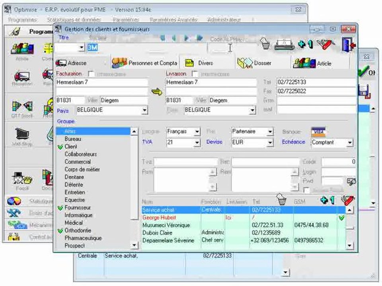The width and height of the screenshot is (382, 286).
Task: Add a new client with the top plus-one icon
Action: point(305,44)
